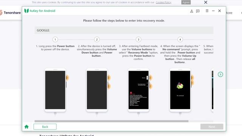Click the disabled Next button
Image resolution: width=242 pixels, height=136 pixels.
pos(212,127)
